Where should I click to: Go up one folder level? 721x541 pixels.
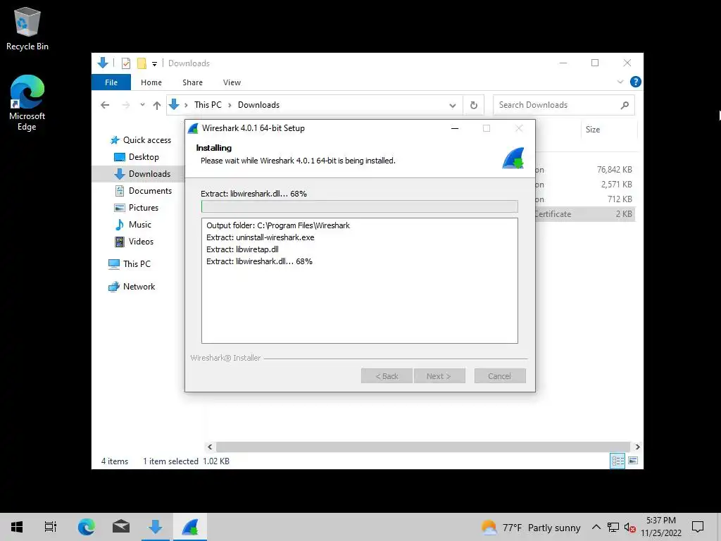coord(157,106)
